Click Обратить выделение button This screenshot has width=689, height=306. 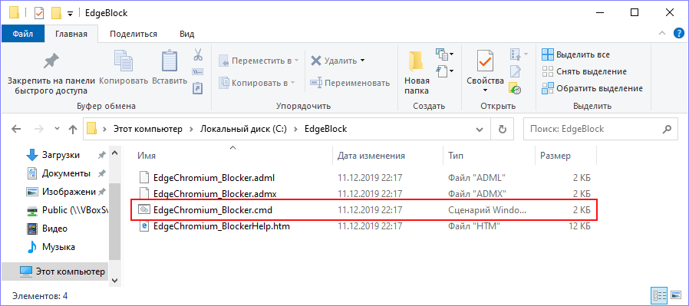pos(592,88)
